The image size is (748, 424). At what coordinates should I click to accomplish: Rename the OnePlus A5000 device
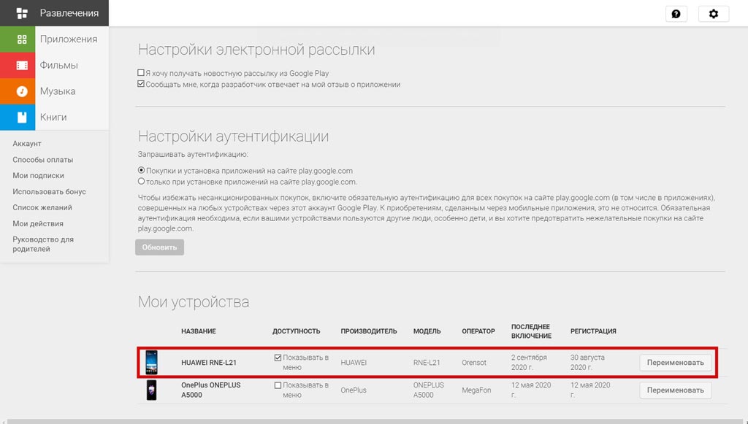tap(675, 390)
